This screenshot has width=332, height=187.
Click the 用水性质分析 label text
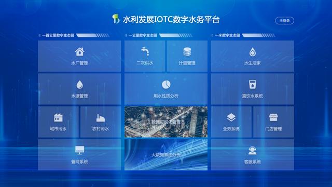click(x=166, y=96)
